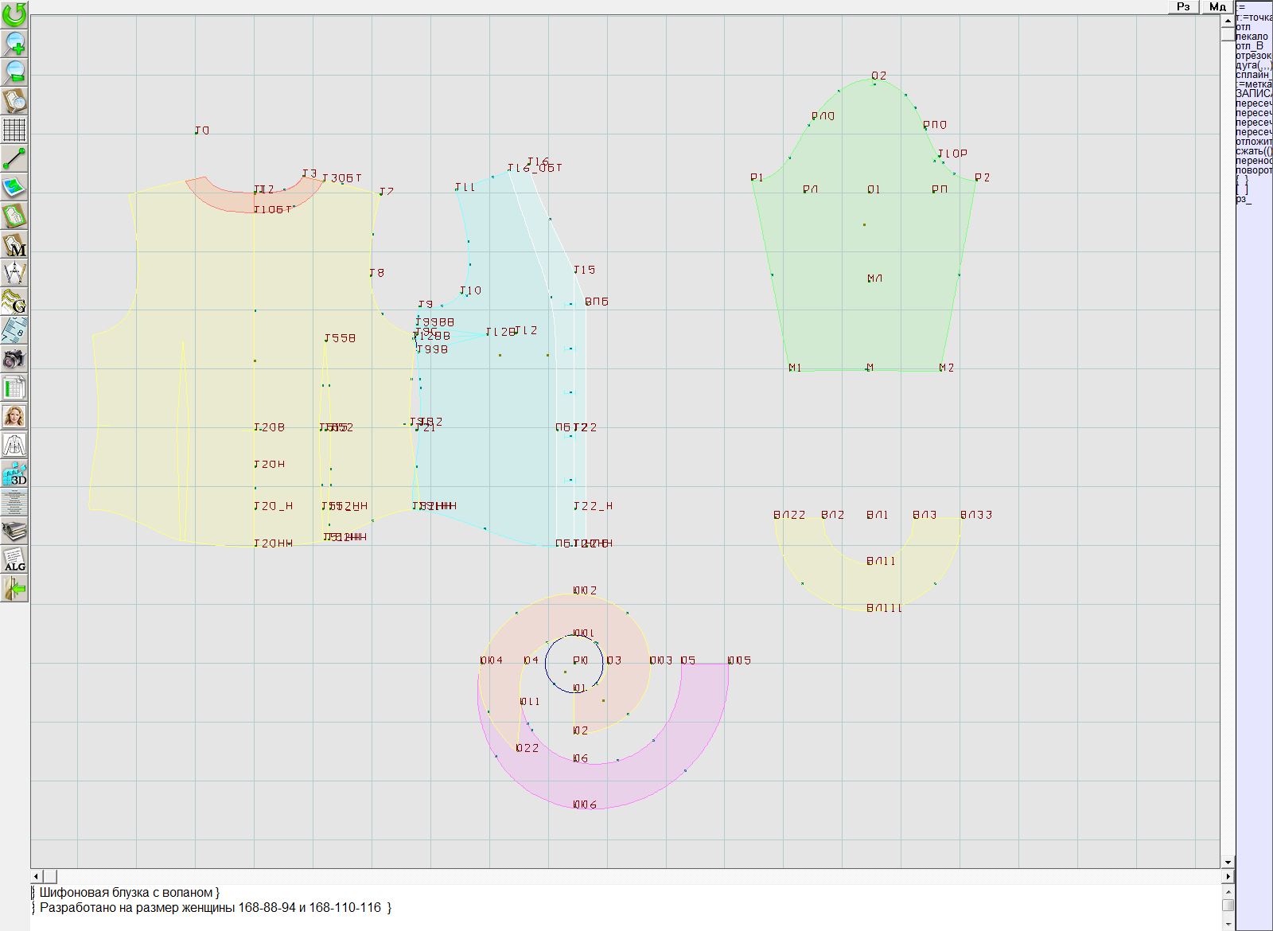Click the horizontal scrollbar left arrow
The height and width of the screenshot is (931, 1273).
(x=37, y=876)
